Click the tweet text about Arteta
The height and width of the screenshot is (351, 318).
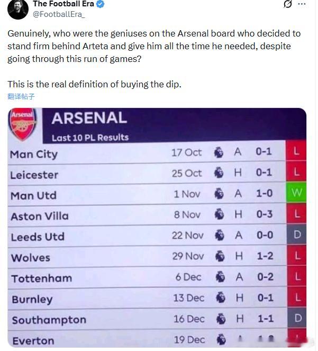pos(154,46)
